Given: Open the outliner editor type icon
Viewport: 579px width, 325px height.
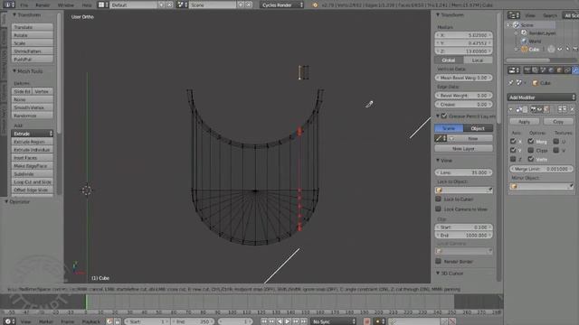Looking at the screenshot, I should 513,15.
